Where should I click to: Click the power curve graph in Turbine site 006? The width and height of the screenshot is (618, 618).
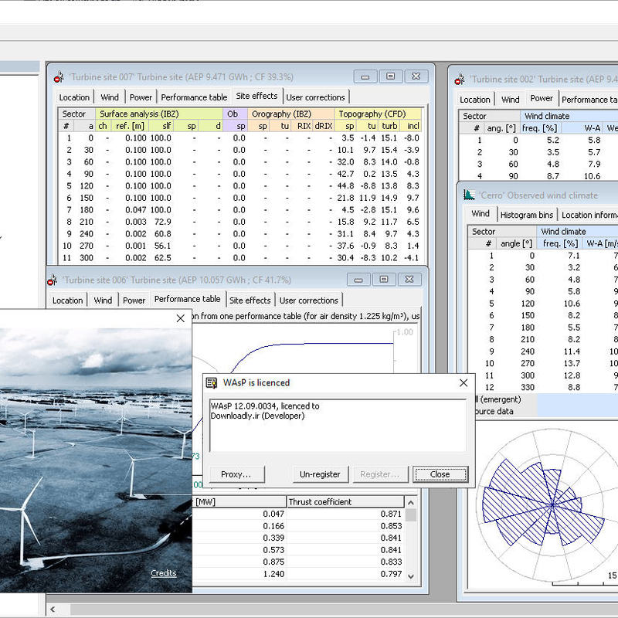point(305,350)
